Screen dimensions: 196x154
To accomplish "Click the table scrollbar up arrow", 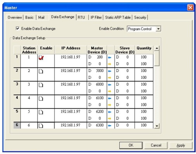I will (x=157, y=48).
